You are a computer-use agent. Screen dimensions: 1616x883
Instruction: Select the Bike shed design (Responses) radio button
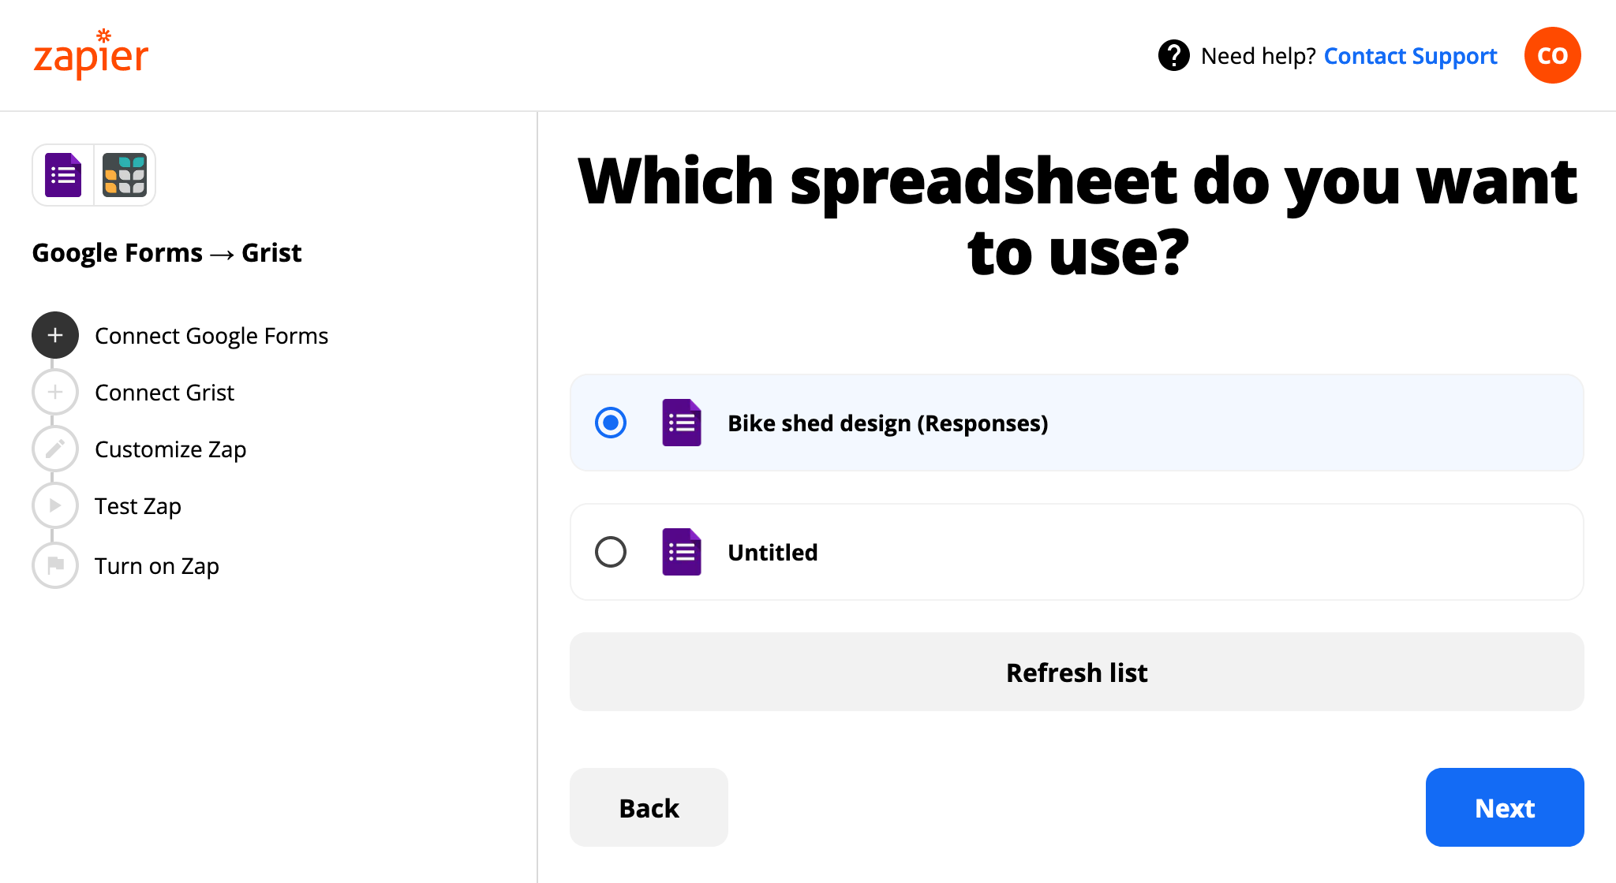(x=611, y=423)
